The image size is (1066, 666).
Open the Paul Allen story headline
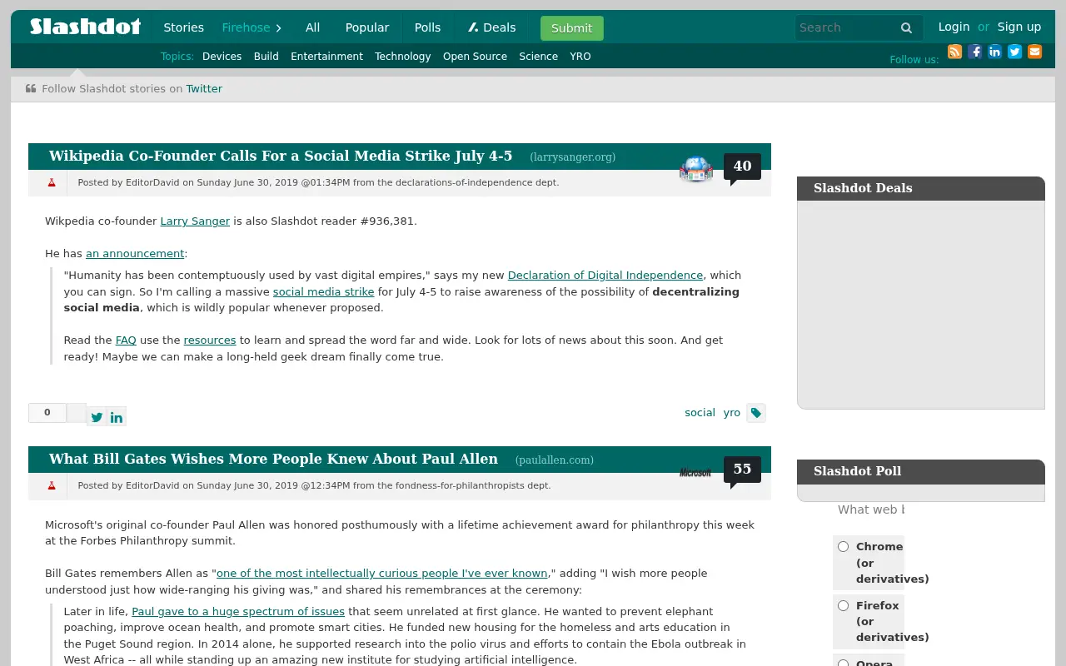(x=273, y=459)
